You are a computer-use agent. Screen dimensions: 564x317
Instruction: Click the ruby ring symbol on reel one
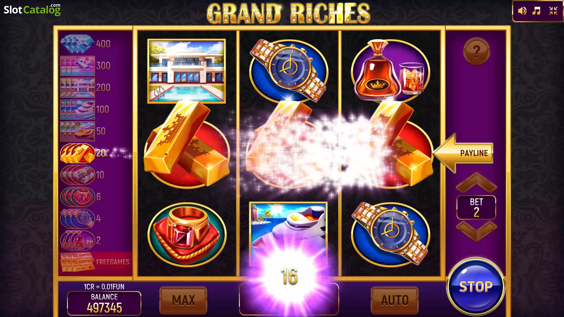click(187, 235)
